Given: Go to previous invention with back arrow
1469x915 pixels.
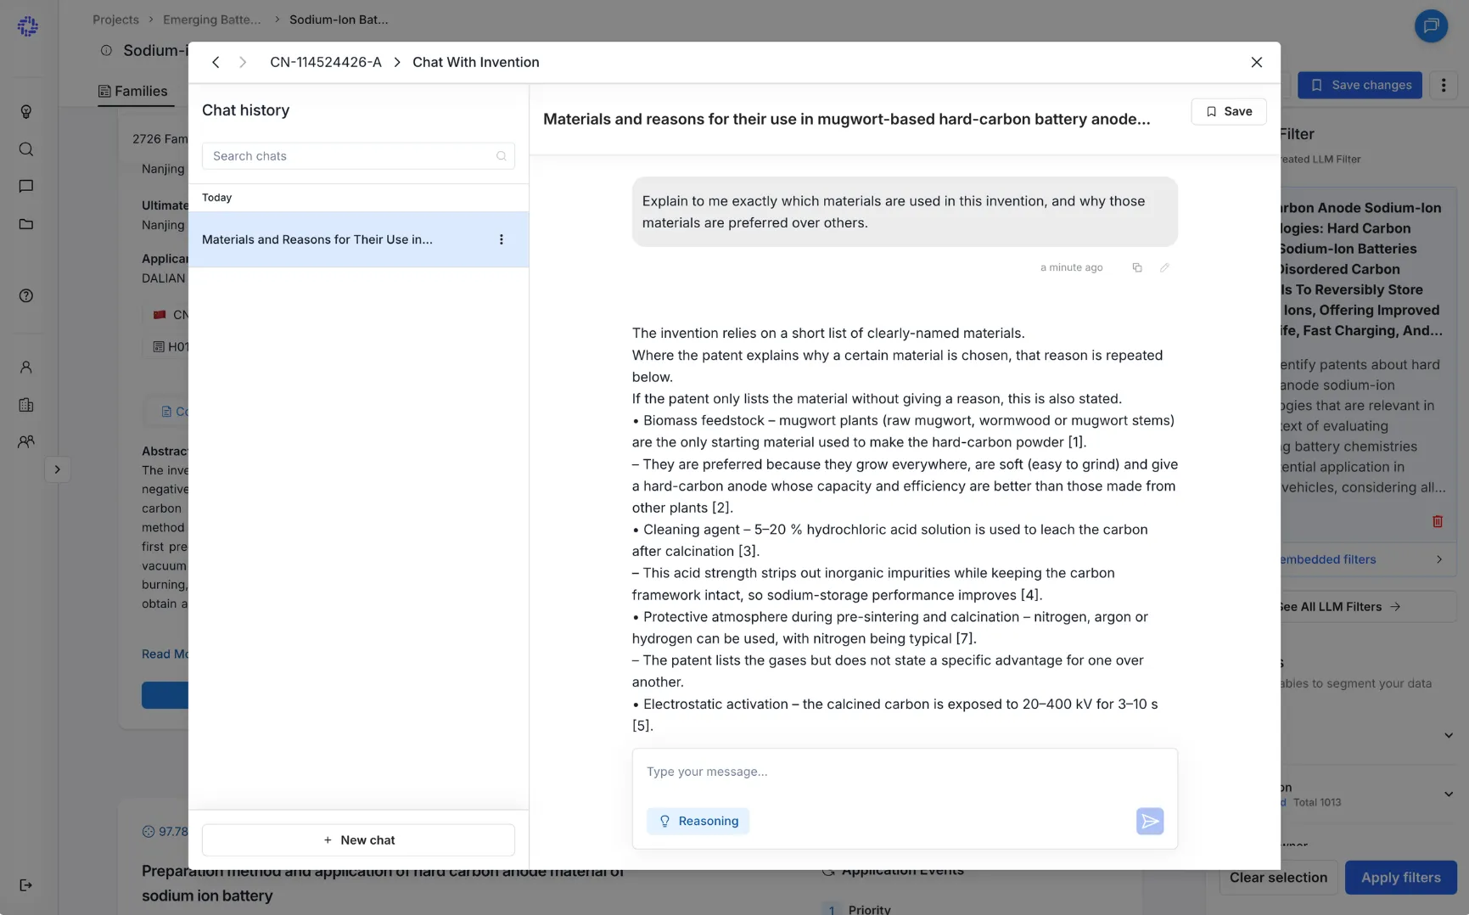Looking at the screenshot, I should tap(216, 62).
